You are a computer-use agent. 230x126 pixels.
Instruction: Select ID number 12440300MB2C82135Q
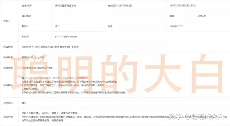(x=182, y=5)
